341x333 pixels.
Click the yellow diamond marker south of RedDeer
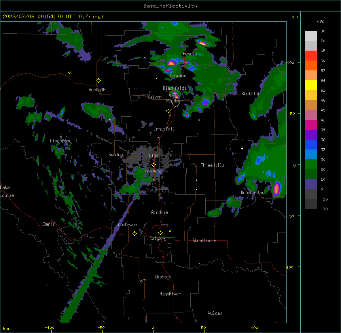(x=168, y=111)
